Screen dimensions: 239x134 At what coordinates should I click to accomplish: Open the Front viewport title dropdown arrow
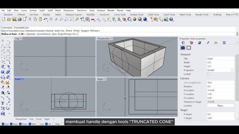point(23,79)
